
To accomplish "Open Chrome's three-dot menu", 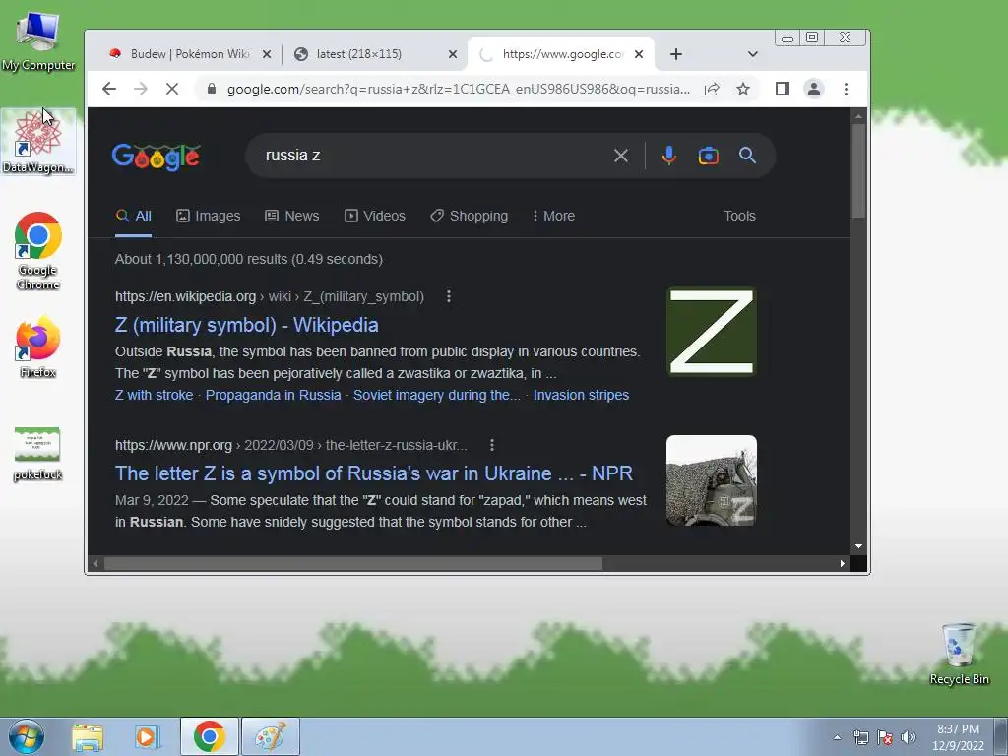I will coord(846,89).
